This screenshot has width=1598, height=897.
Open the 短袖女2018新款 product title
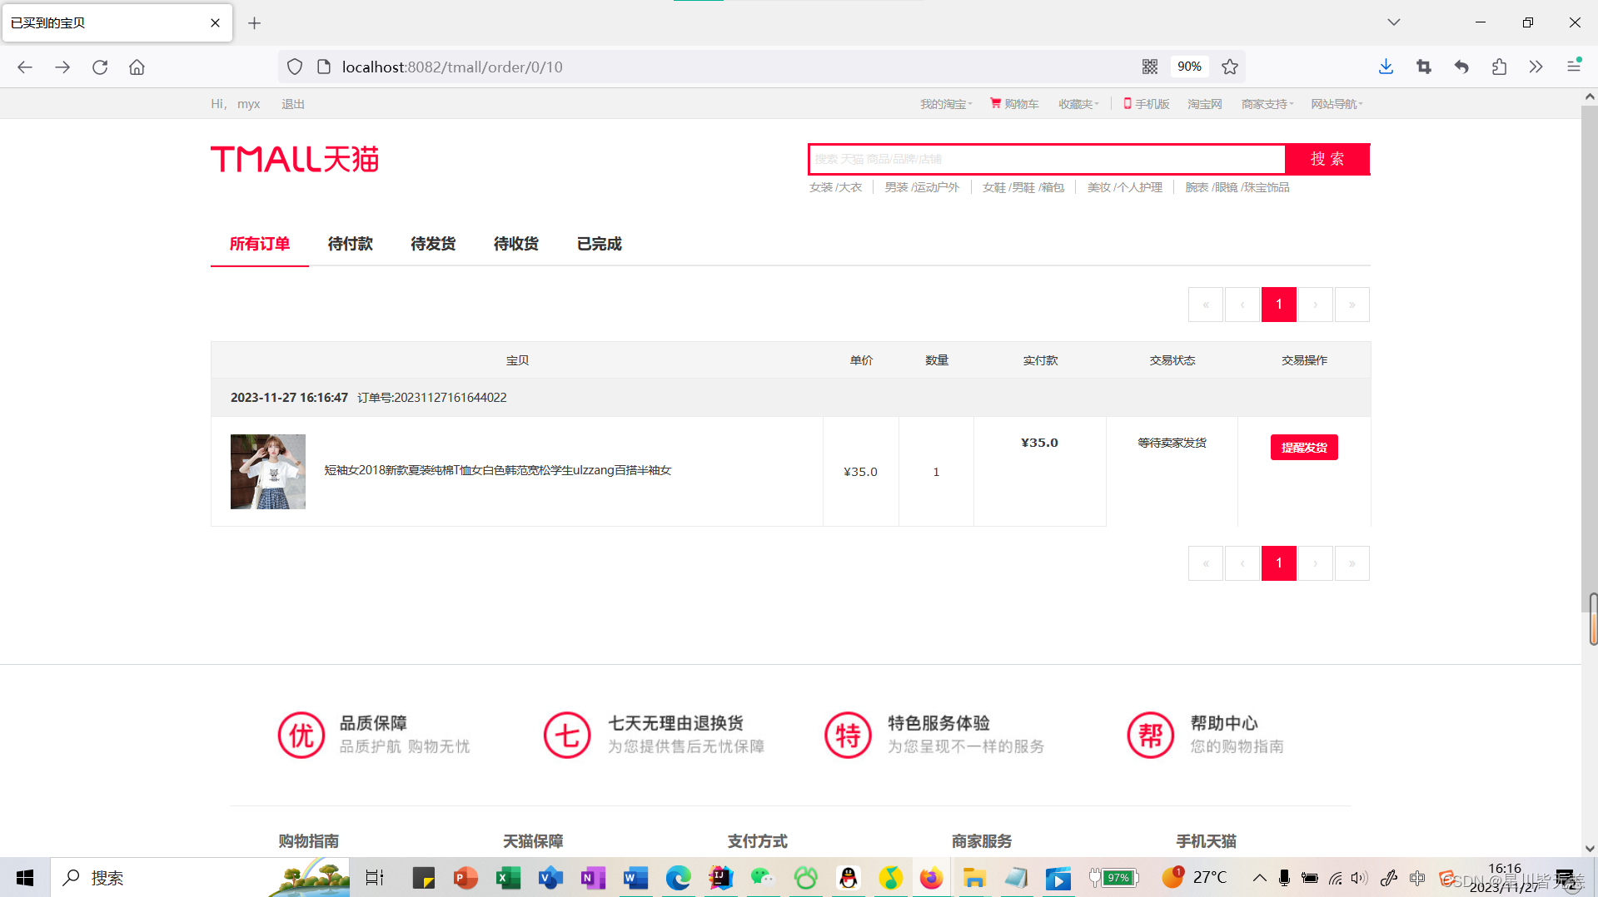[x=498, y=470]
